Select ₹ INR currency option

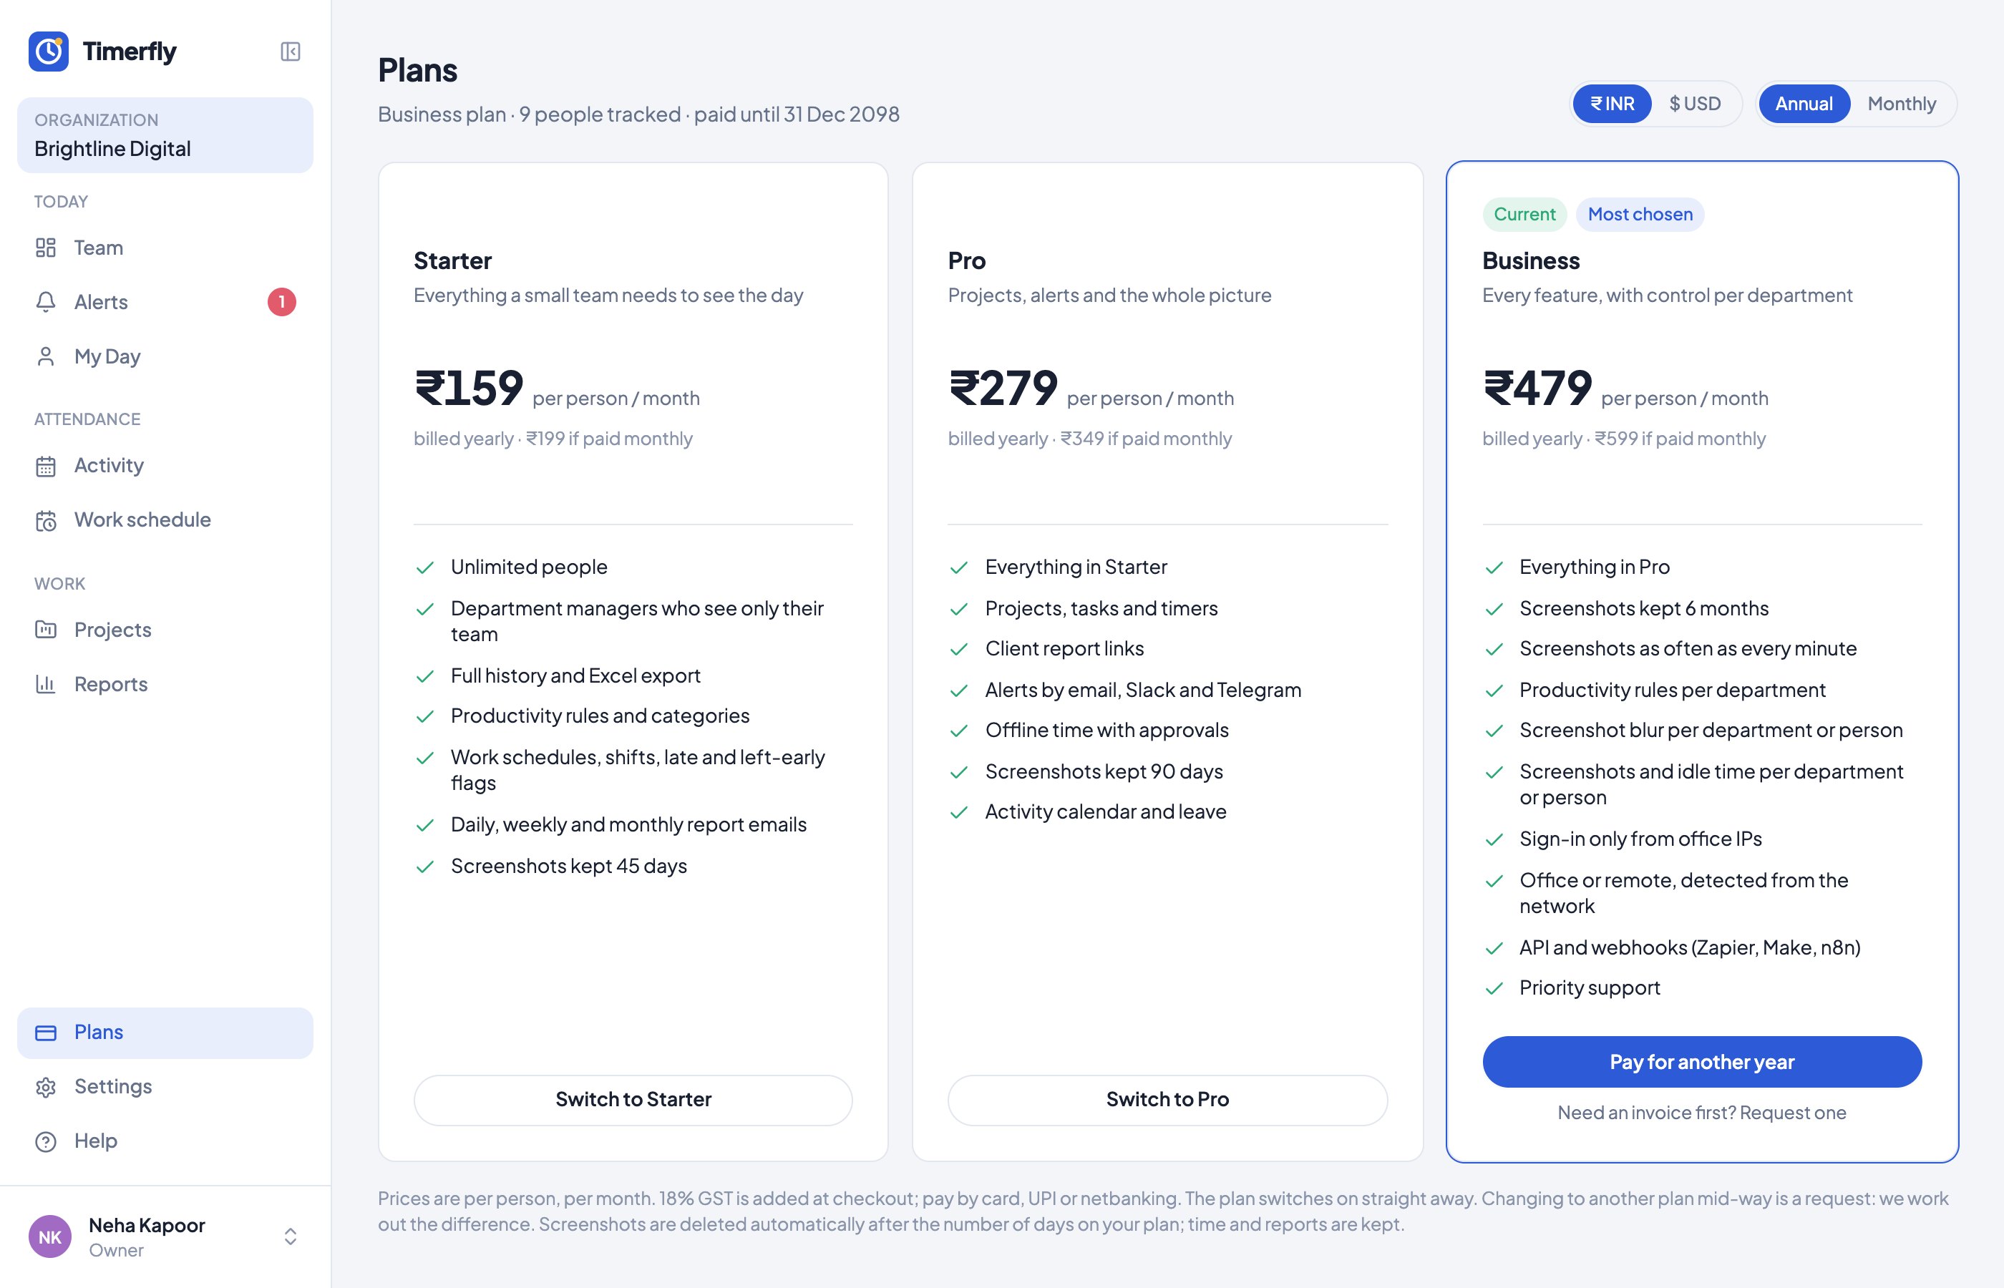tap(1612, 104)
